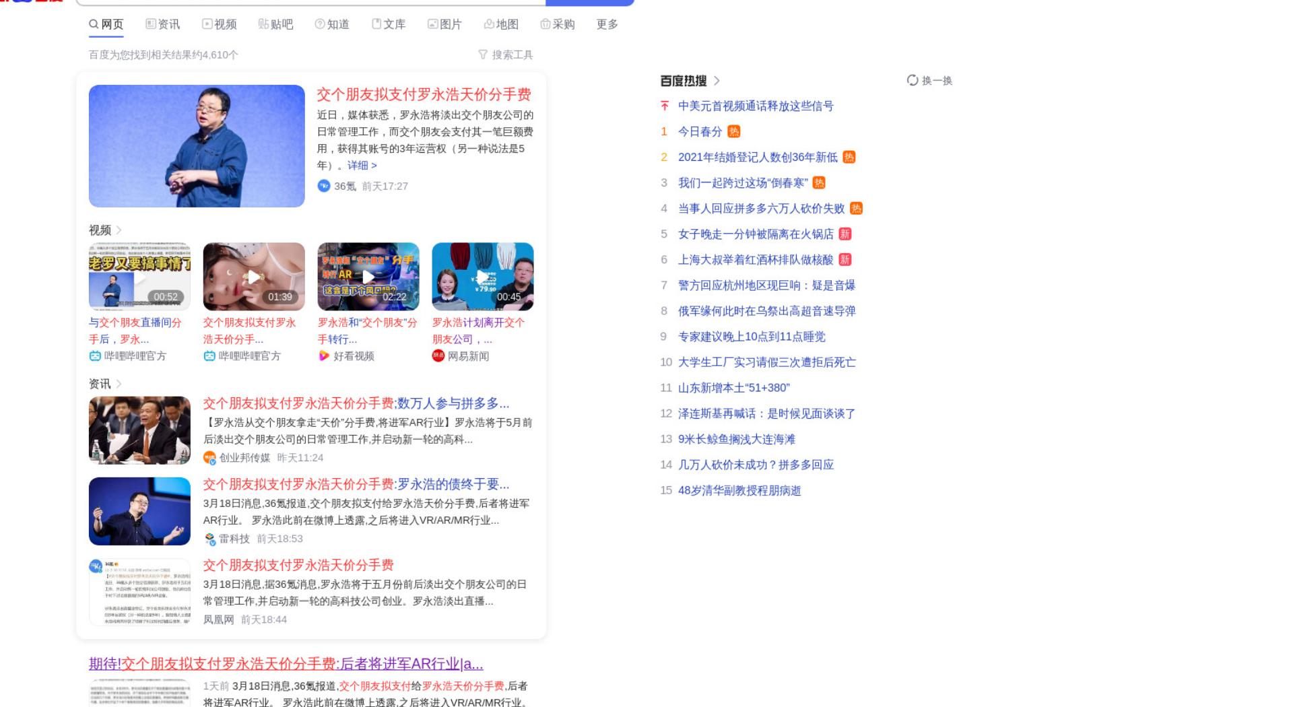The height and width of the screenshot is (707, 1293).
Task: Open hot search 2021年结婚登记人数创36年新低
Action: tap(758, 157)
